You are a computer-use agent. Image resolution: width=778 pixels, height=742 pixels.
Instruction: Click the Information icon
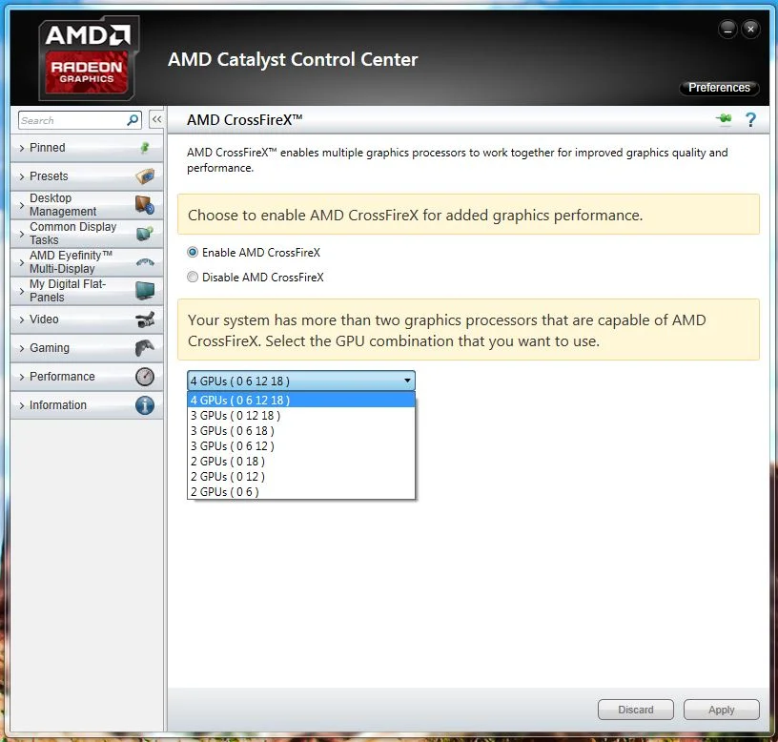coord(145,405)
